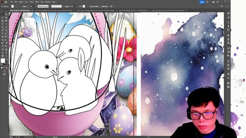Select the Zoom tool in toolbox
This screenshot has height=138, width=246.
(x=6, y=56)
